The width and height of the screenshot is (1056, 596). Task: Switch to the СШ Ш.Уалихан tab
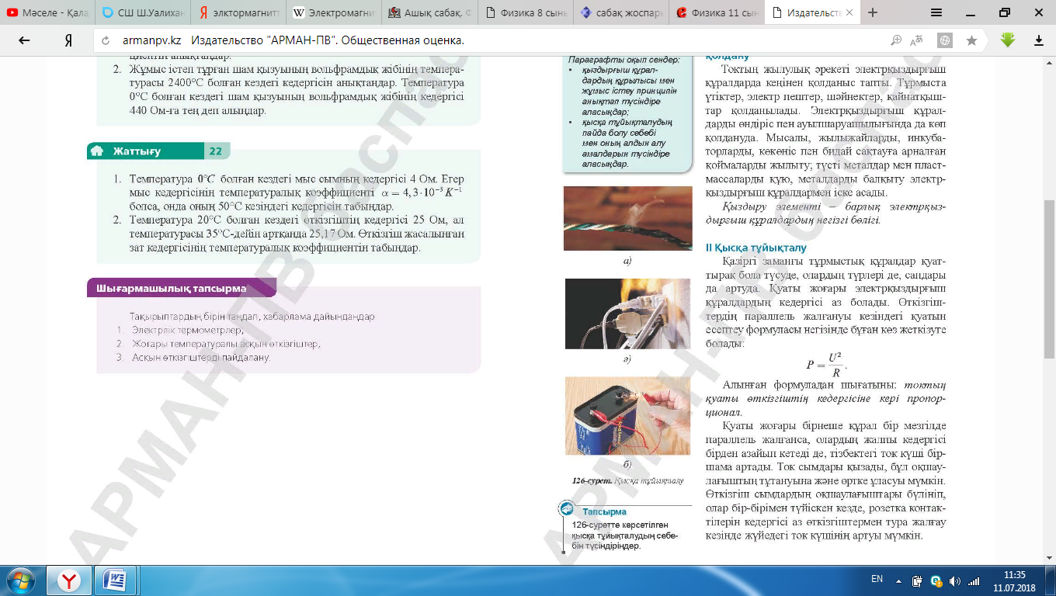[143, 13]
